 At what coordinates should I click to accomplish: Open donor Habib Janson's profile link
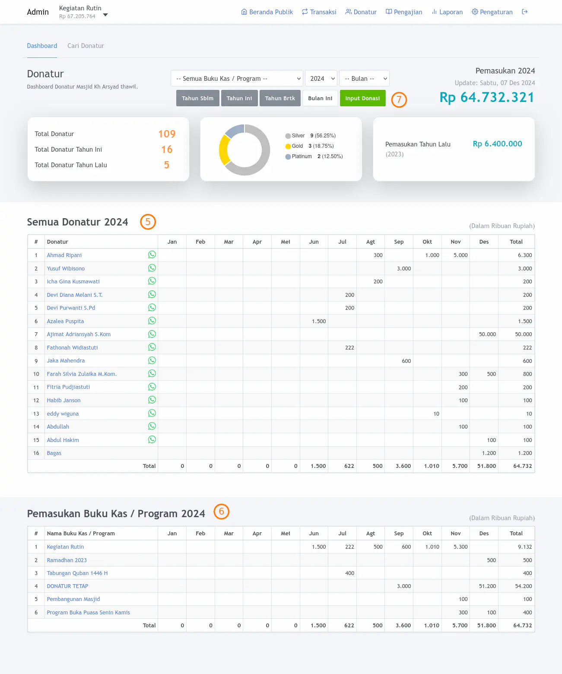click(x=64, y=401)
